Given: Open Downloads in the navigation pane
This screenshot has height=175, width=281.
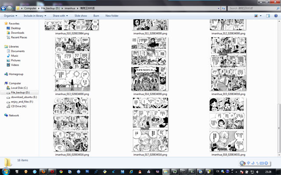Looking at the screenshot, I should 18,33.
